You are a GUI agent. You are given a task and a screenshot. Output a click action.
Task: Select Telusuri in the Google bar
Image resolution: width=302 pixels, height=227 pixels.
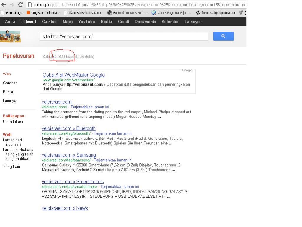coord(28,22)
